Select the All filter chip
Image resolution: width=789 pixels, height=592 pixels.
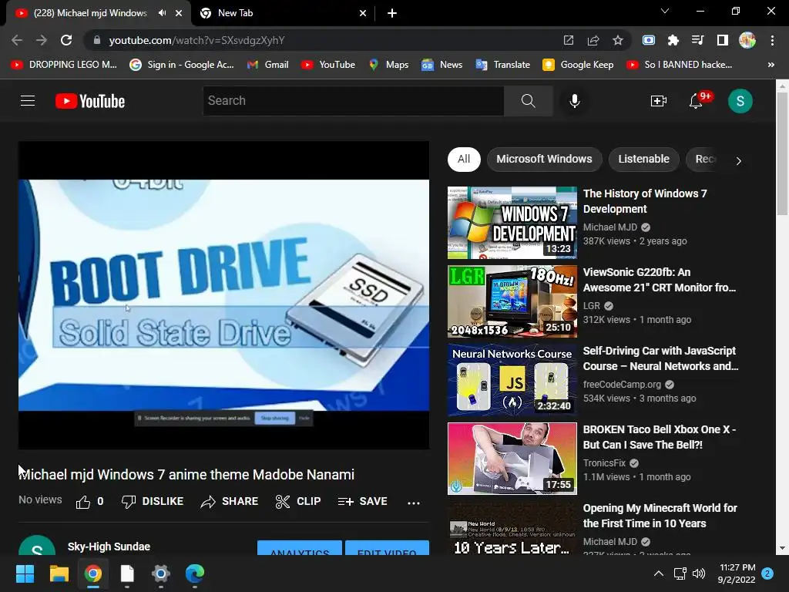click(x=463, y=159)
